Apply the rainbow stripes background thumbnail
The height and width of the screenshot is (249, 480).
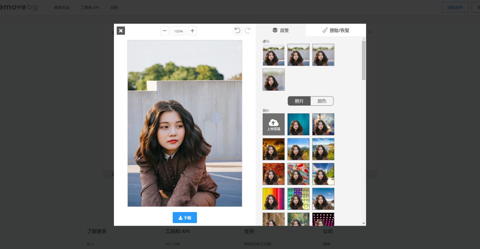[274, 199]
